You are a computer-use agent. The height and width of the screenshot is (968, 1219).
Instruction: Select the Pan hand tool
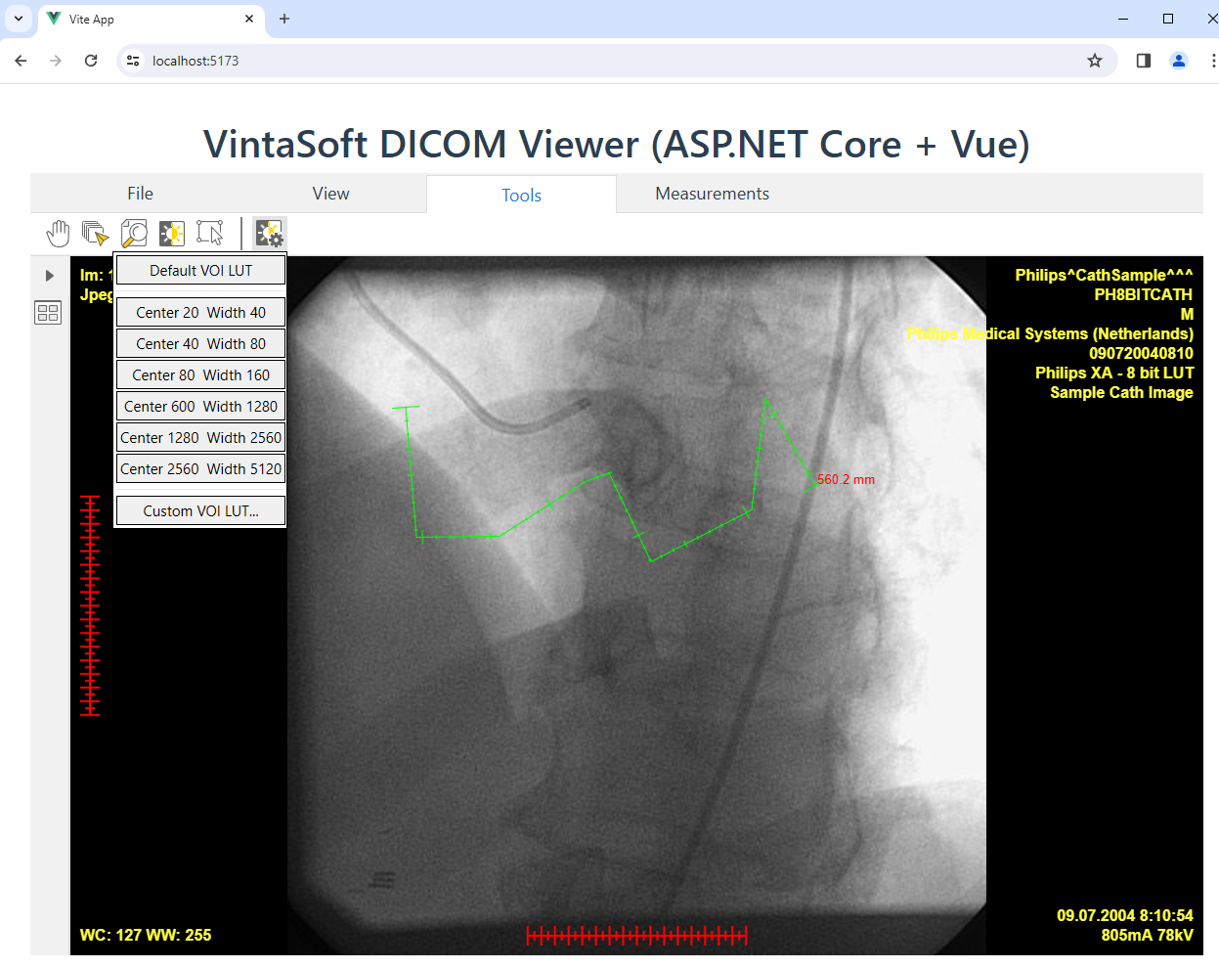pyautogui.click(x=58, y=234)
